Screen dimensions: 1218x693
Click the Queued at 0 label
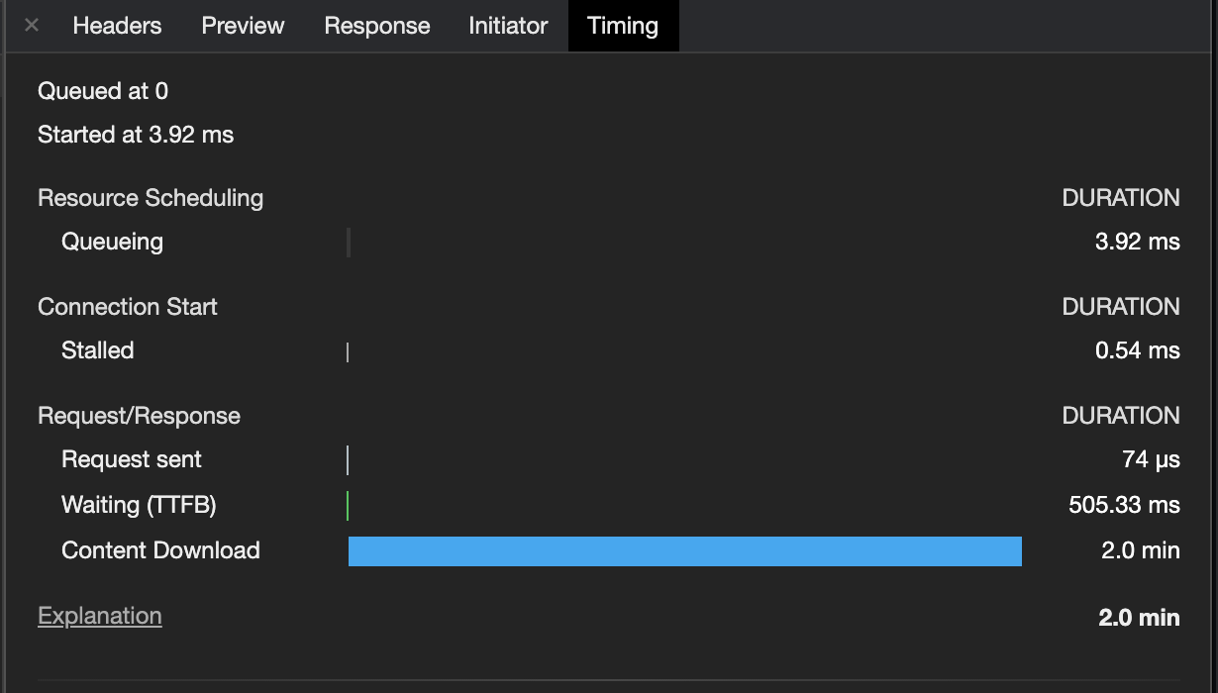tap(102, 90)
